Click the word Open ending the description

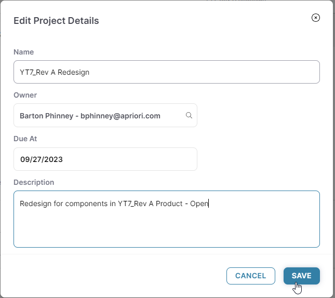pos(199,204)
